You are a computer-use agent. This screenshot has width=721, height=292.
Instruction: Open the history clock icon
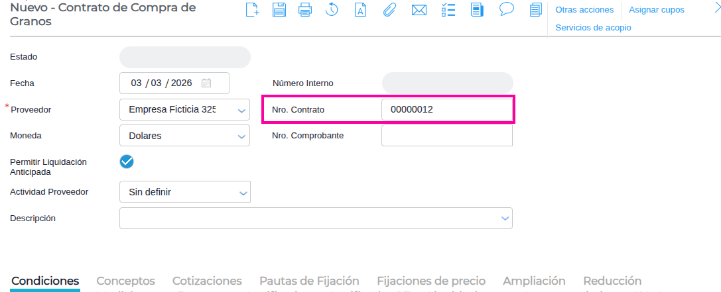point(332,10)
